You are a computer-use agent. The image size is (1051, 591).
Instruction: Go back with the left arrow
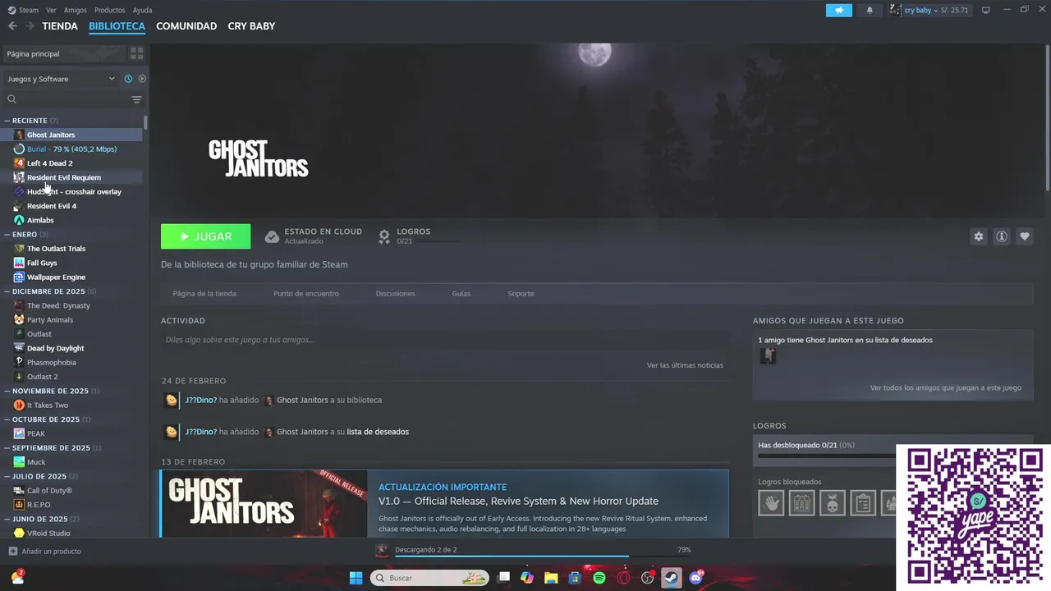pos(12,26)
